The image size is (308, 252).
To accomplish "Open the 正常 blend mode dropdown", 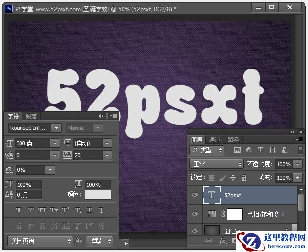I will pos(216,164).
